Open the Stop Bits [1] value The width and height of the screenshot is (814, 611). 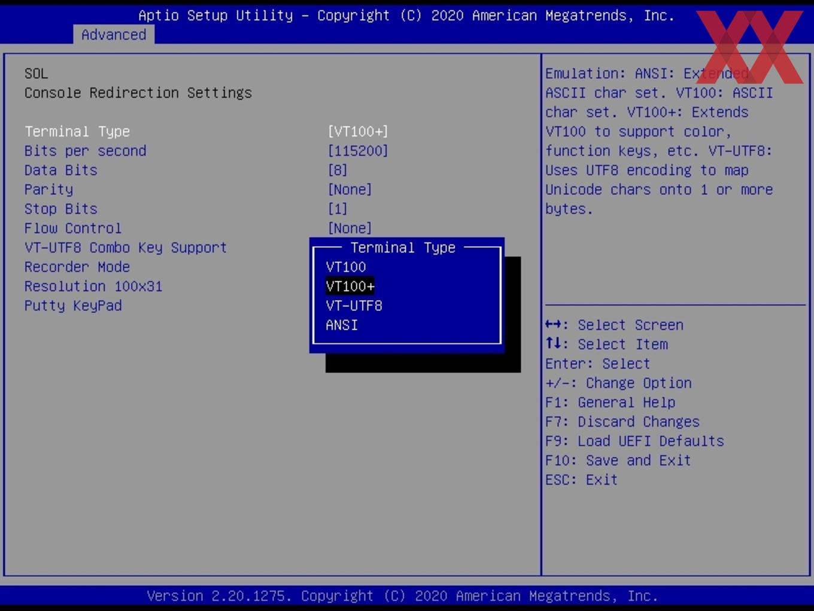(338, 209)
